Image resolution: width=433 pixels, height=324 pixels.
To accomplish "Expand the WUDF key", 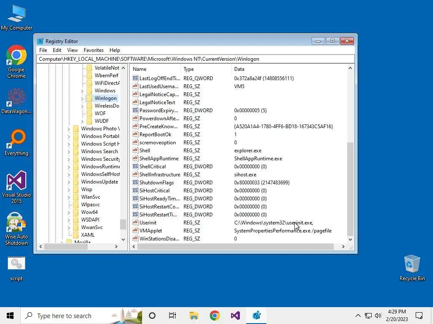I will tap(82, 121).
